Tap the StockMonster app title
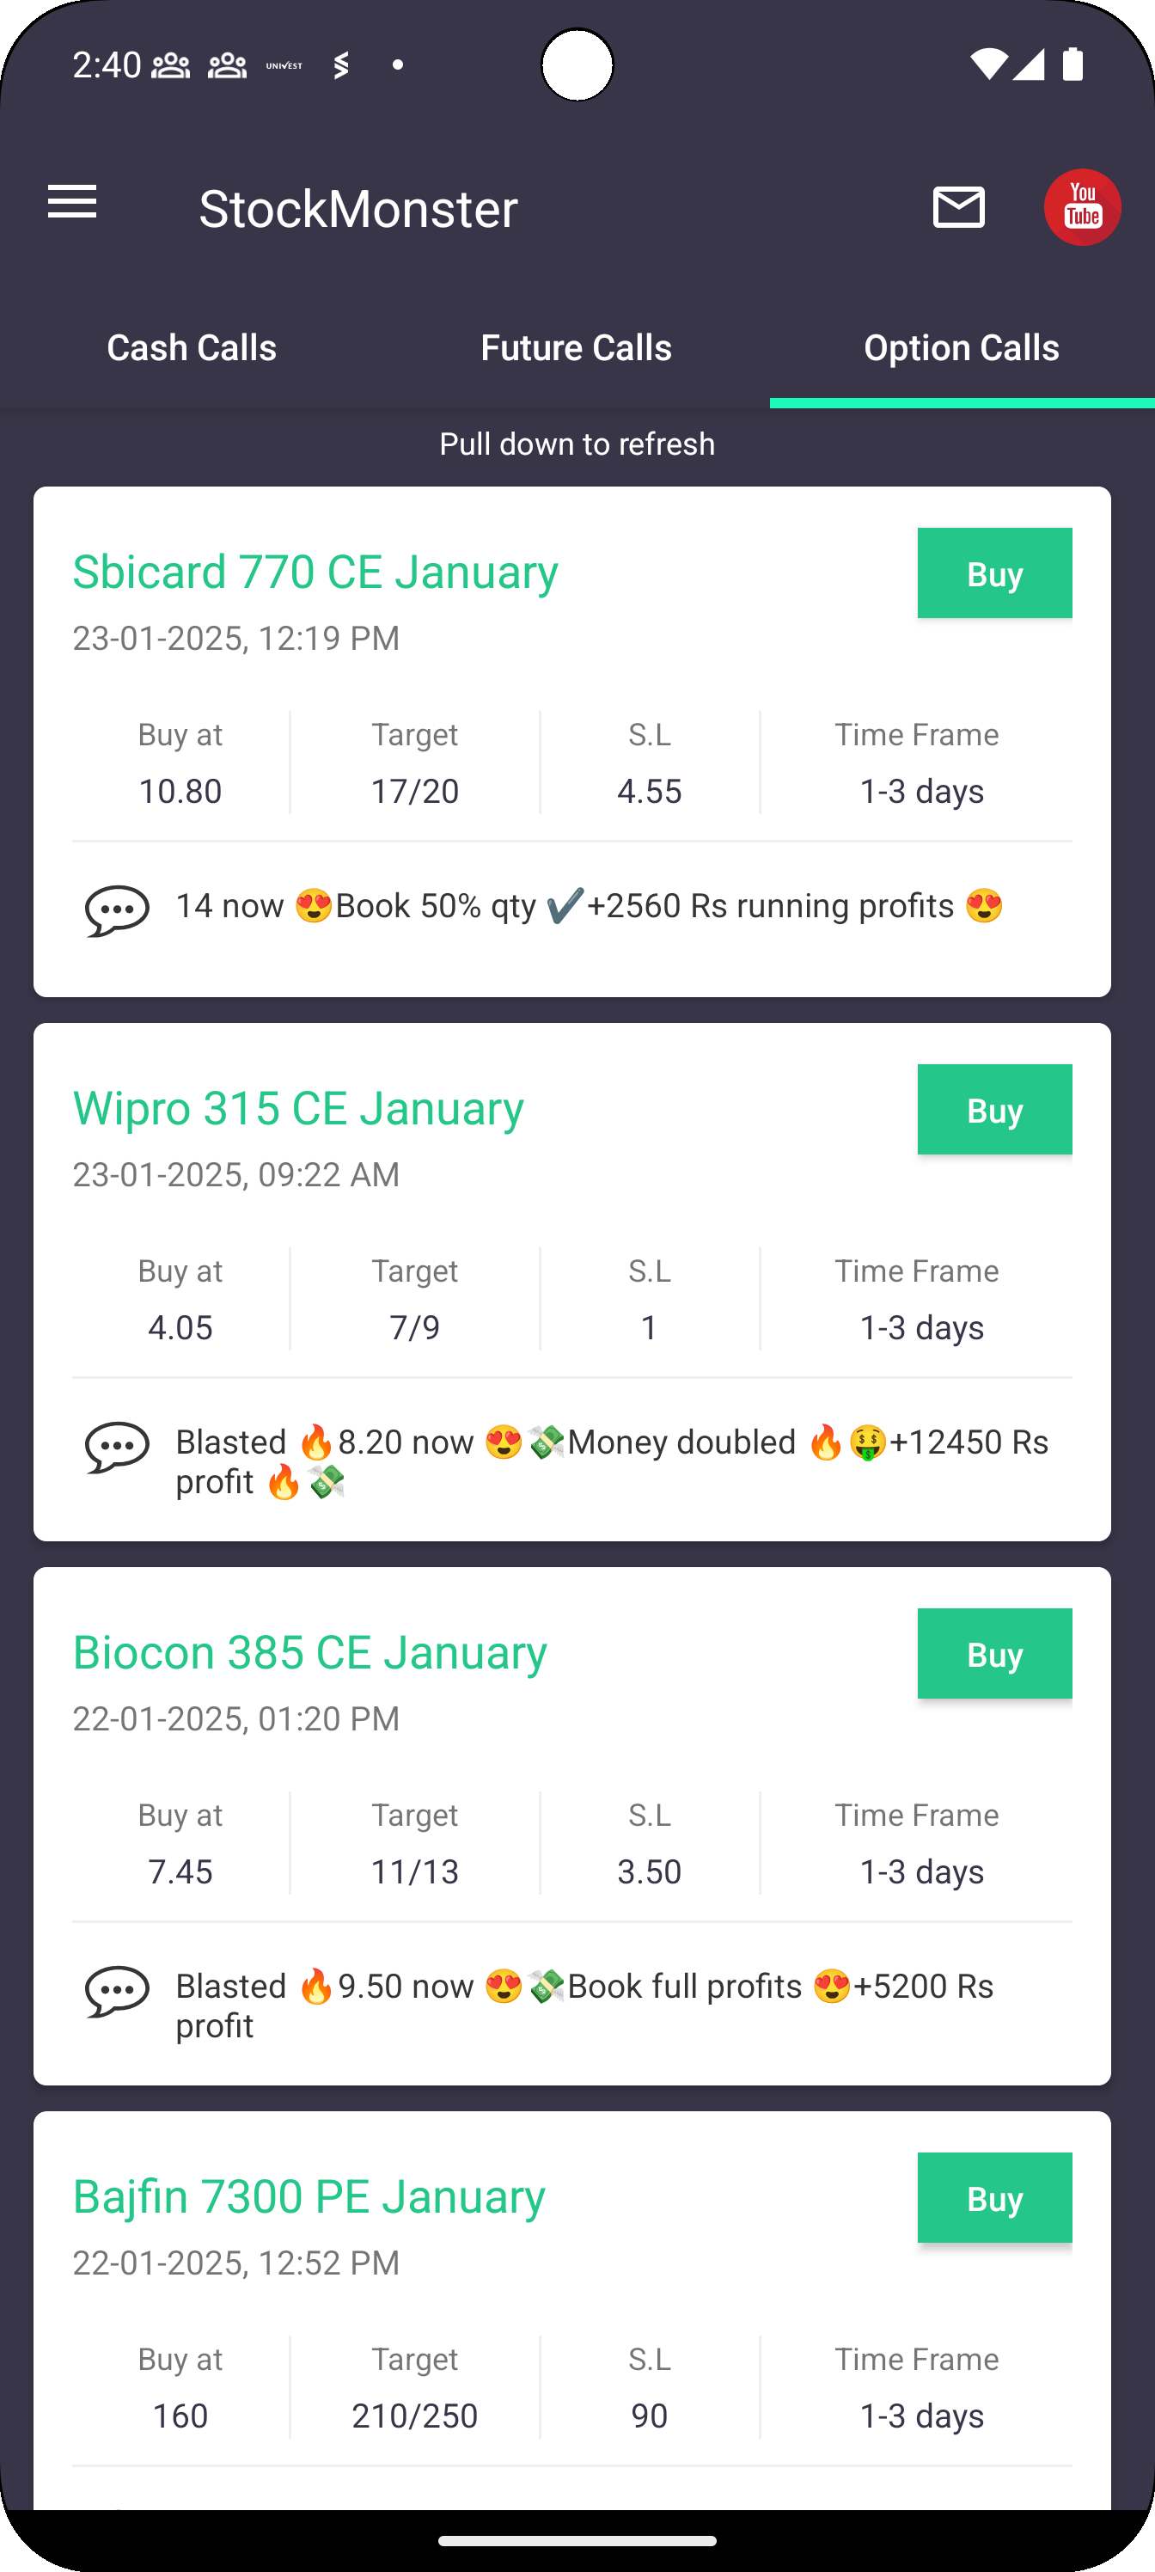The height and width of the screenshot is (2572, 1155). (x=358, y=209)
